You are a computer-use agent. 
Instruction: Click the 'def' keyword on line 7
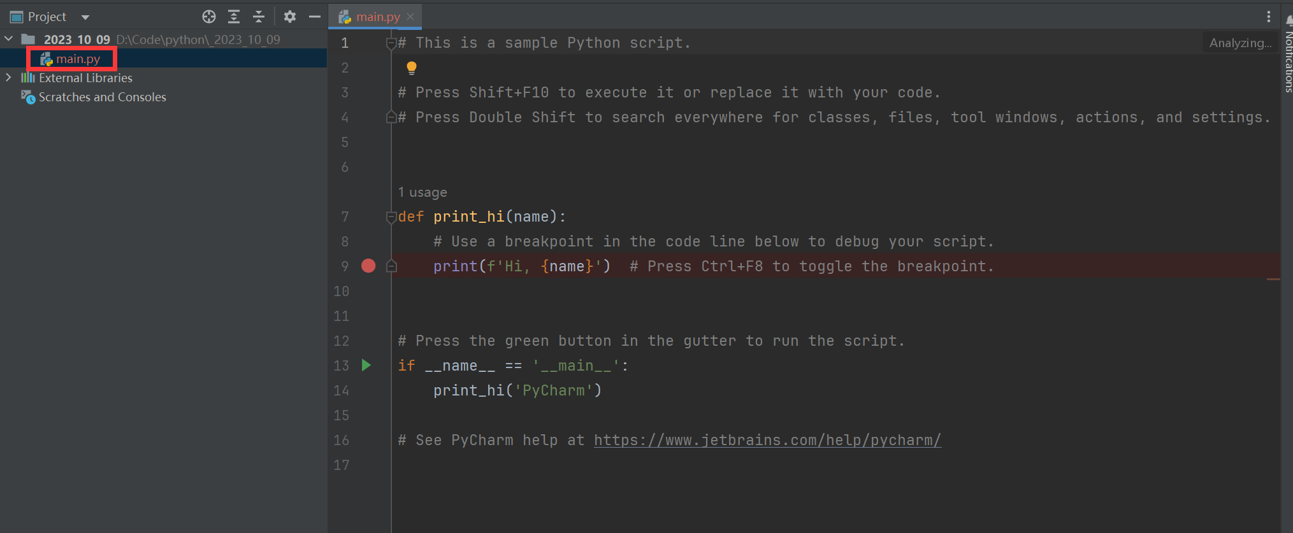pos(411,217)
